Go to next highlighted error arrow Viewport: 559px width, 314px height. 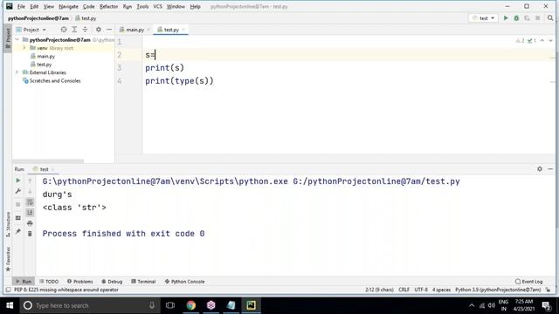point(551,41)
